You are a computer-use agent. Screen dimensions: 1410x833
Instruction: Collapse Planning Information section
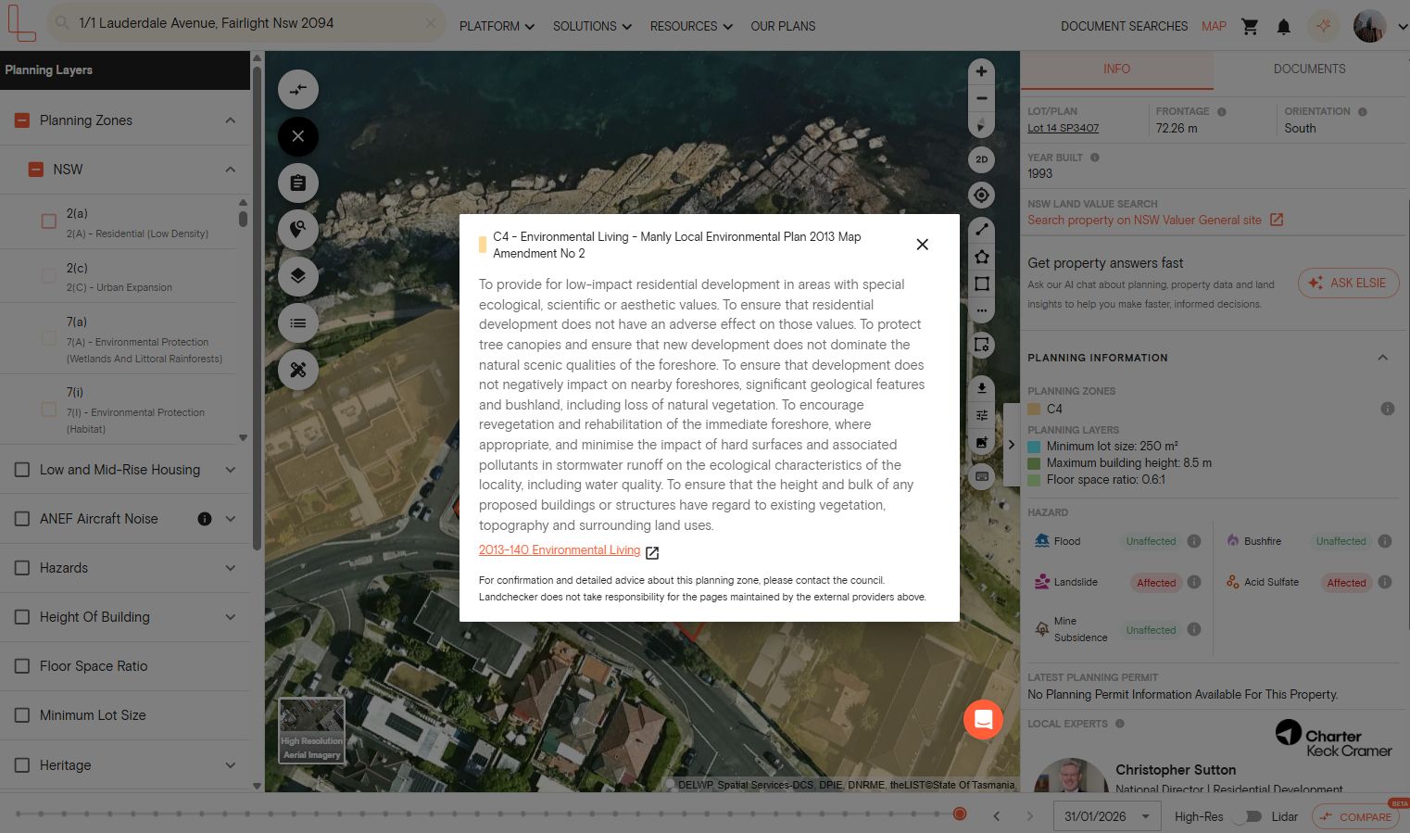coord(1383,358)
